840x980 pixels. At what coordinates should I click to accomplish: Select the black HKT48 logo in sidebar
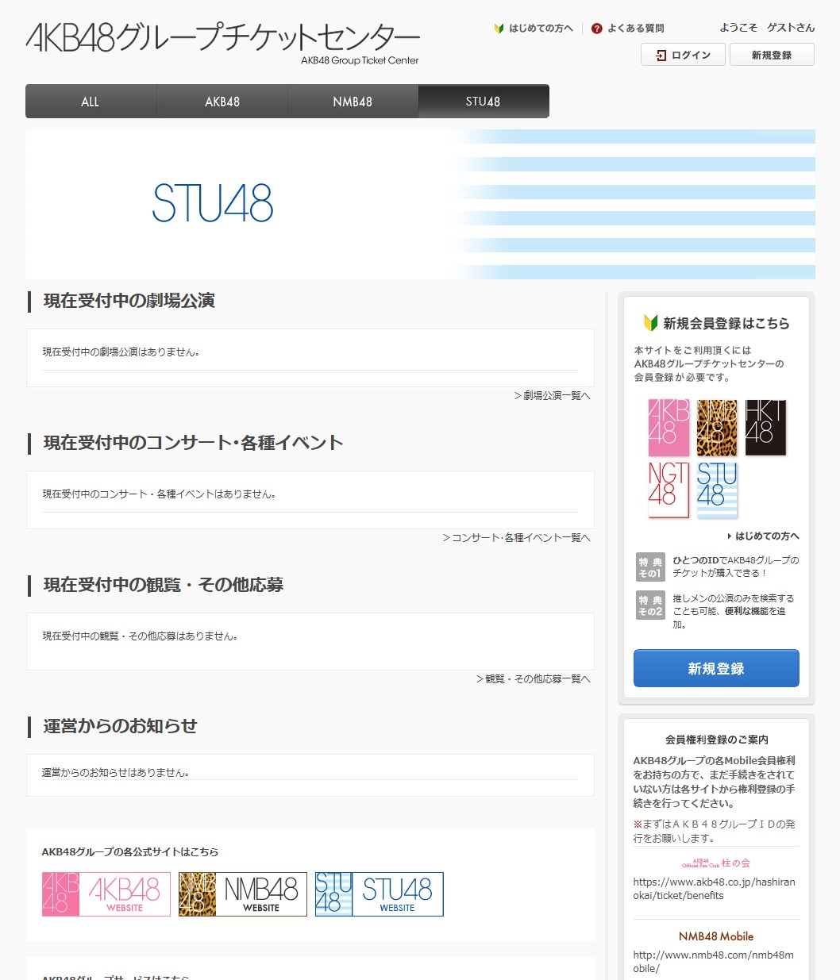(765, 427)
